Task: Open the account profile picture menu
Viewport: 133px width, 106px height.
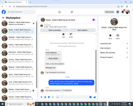Action: 128,12
